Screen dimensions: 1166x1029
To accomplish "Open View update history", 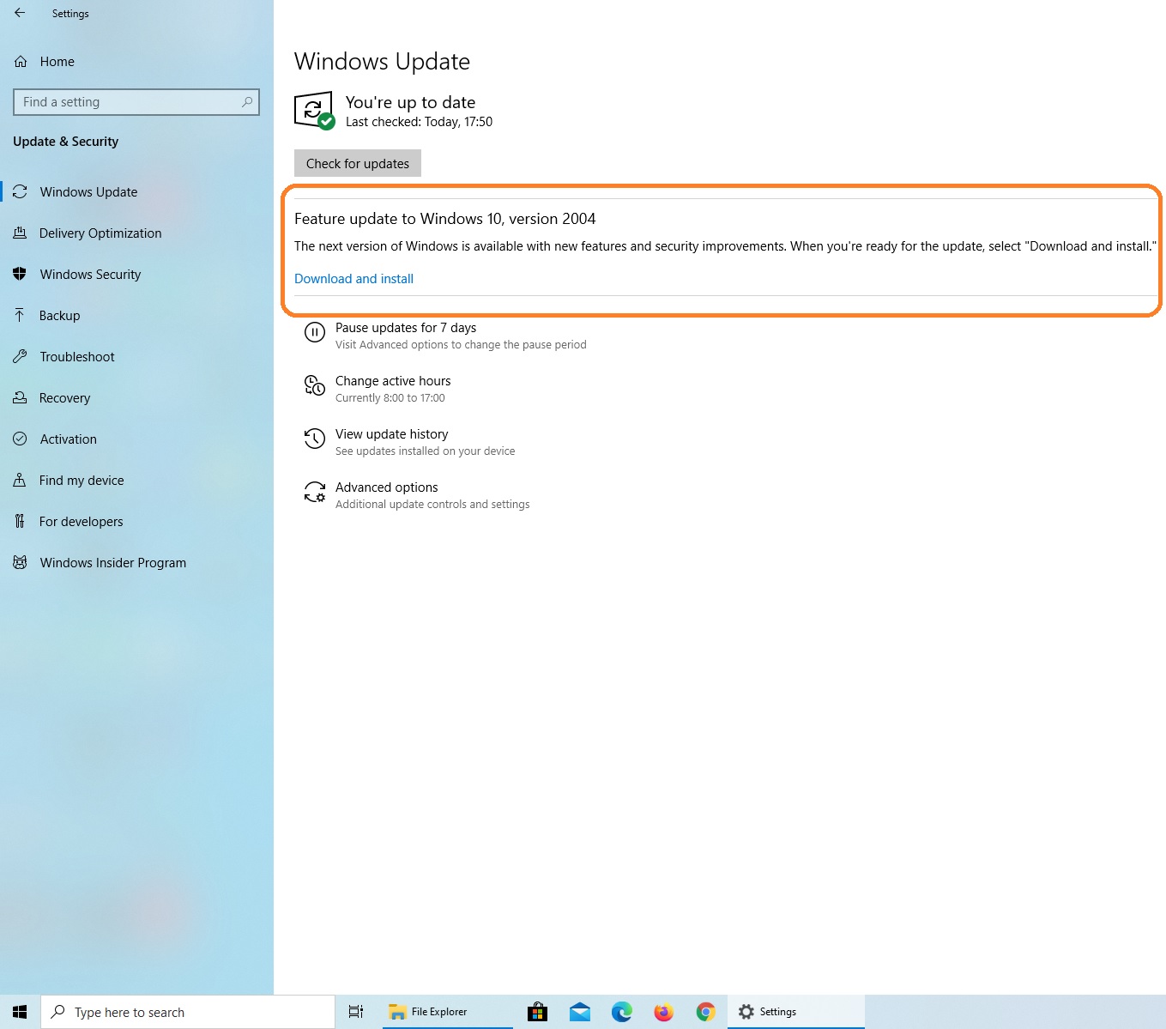I will [x=391, y=434].
